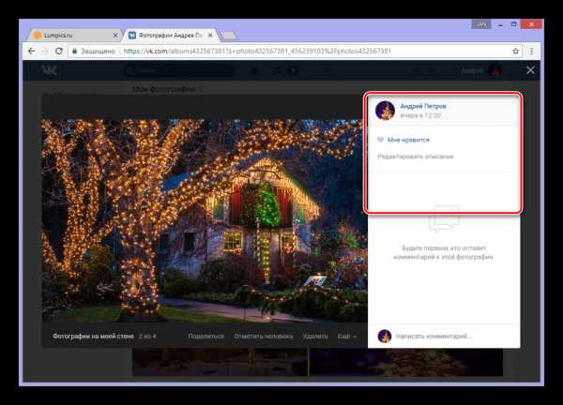Bookmark page with star icon
The image size is (563, 405).
pyautogui.click(x=515, y=51)
